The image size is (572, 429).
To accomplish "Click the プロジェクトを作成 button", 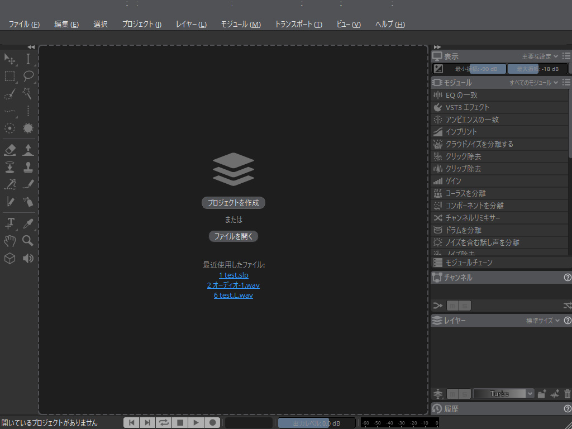I will tap(233, 203).
